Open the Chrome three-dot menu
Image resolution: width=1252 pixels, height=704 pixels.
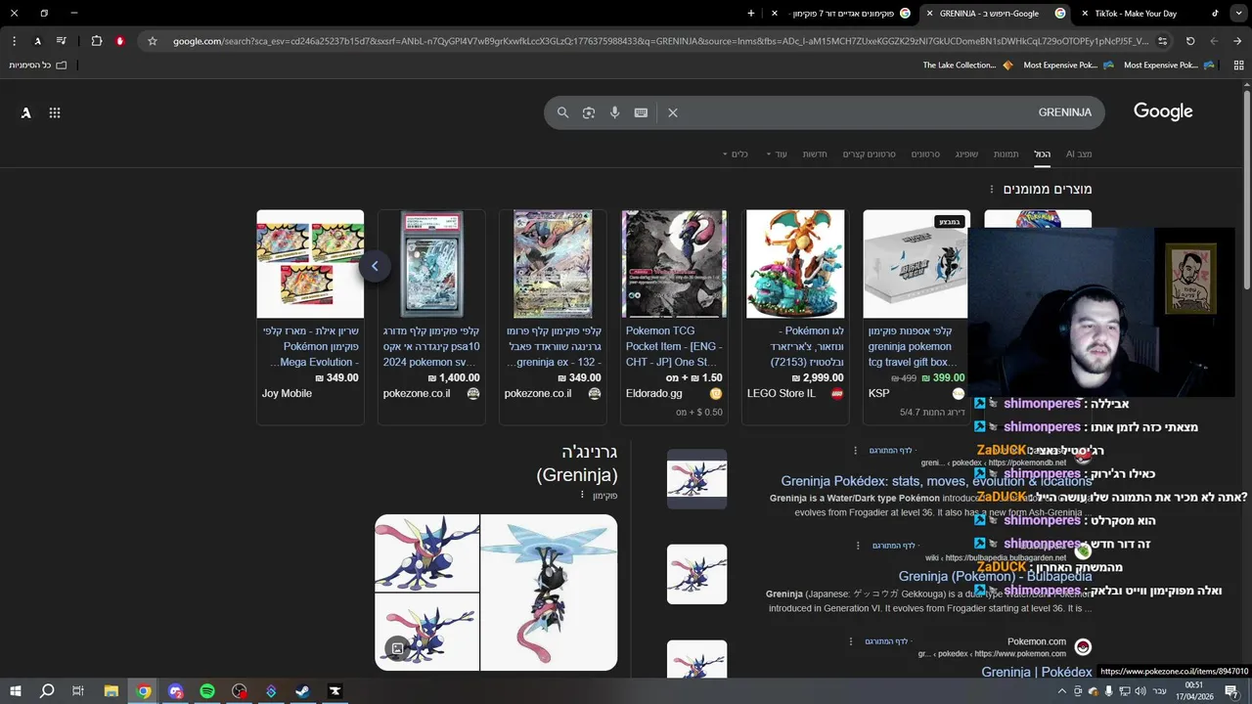[14, 41]
